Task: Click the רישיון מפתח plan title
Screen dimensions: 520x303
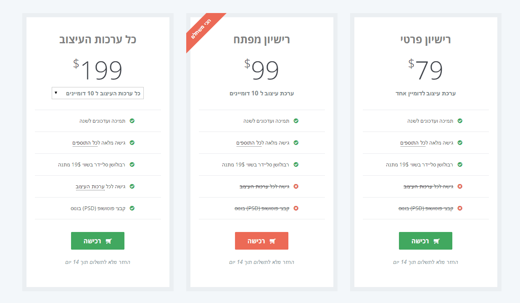Action: pyautogui.click(x=261, y=40)
